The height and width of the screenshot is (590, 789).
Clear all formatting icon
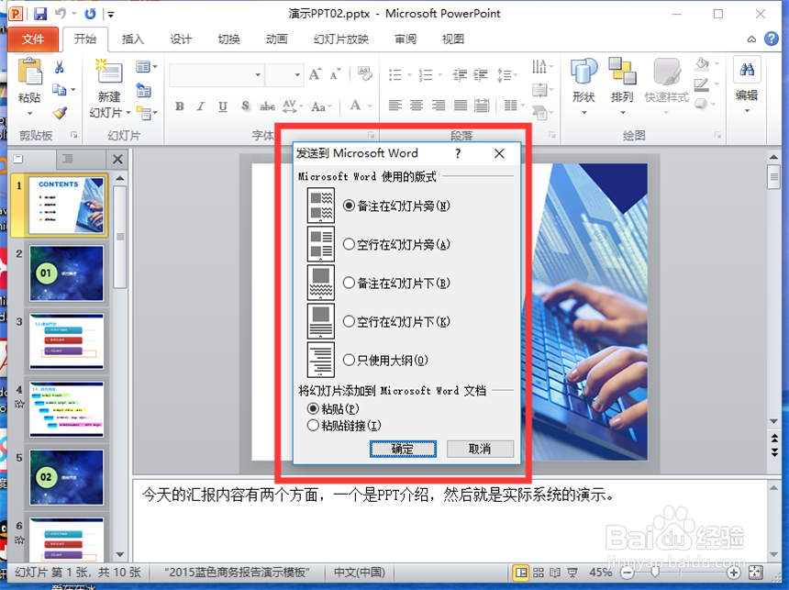365,73
